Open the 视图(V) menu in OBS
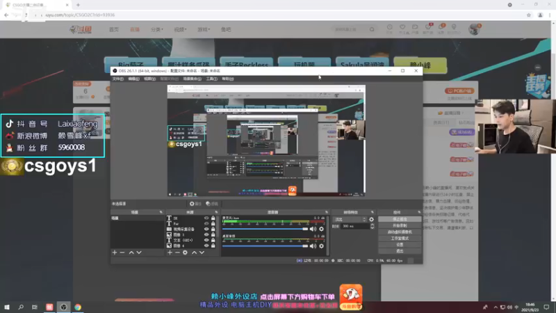This screenshot has width=556, height=313. (x=149, y=79)
